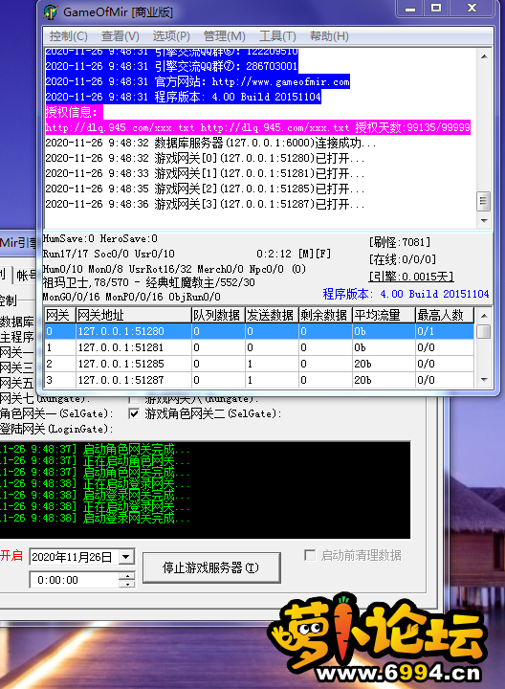Click the 帐号 tab in launcher window
505x689 pixels.
tap(26, 276)
